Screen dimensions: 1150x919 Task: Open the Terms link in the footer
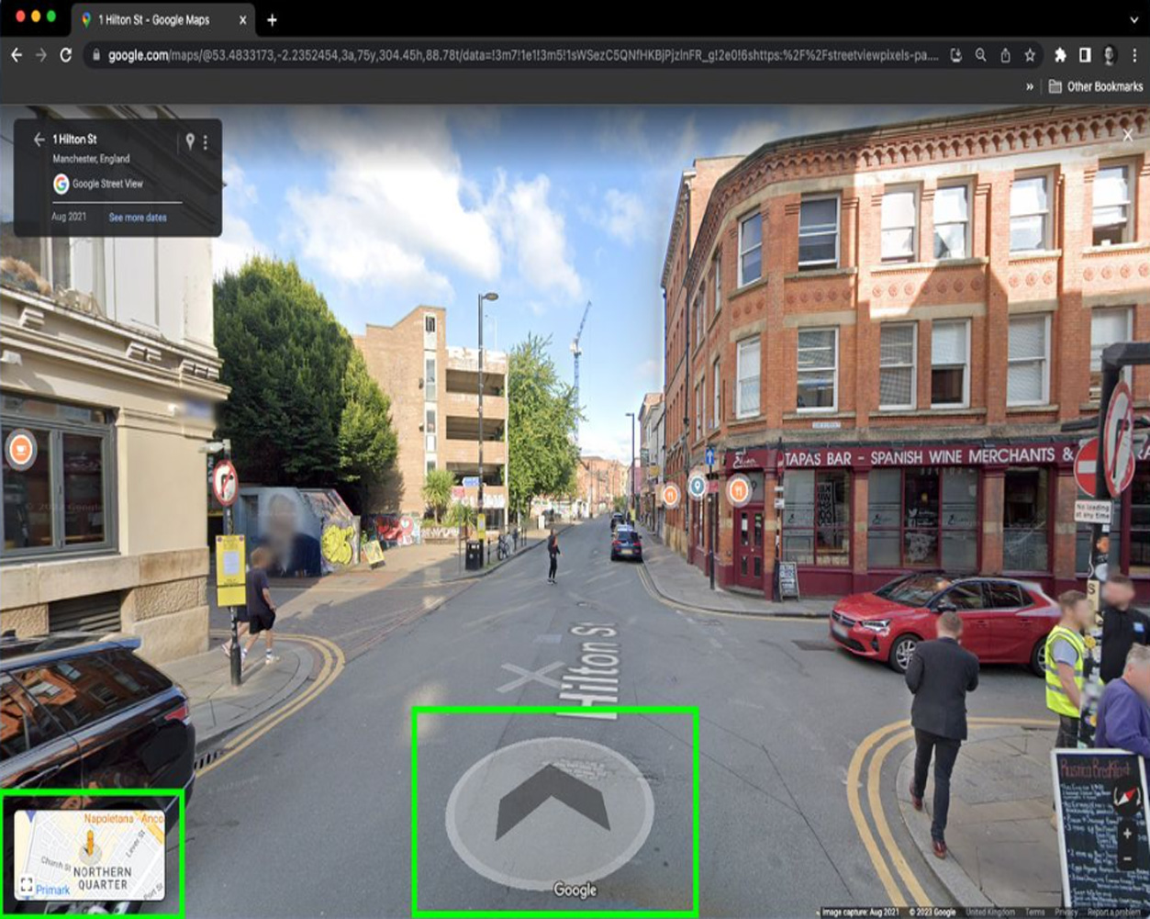[x=1034, y=913]
